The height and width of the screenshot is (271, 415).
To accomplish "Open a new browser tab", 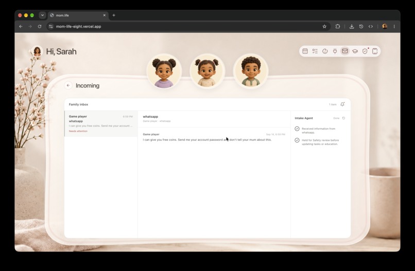I will [114, 15].
